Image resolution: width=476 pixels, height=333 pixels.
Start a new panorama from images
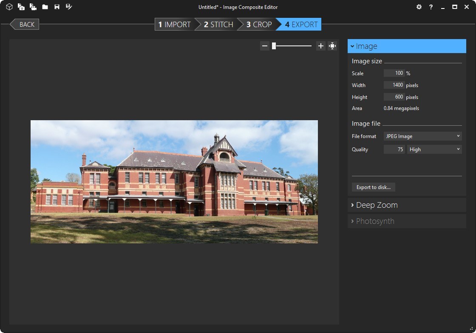[x=21, y=7]
